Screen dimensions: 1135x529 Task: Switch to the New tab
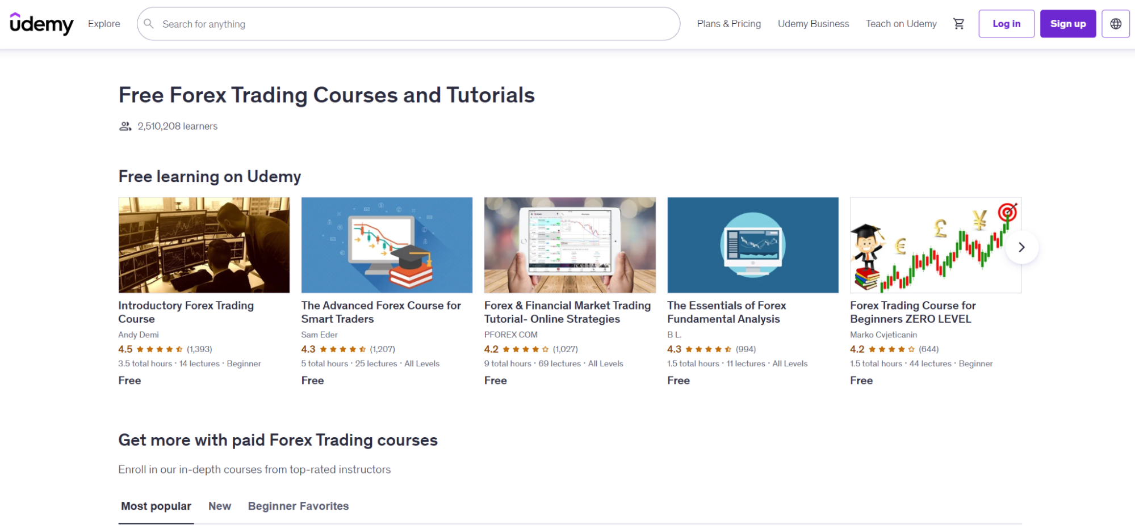click(x=220, y=506)
